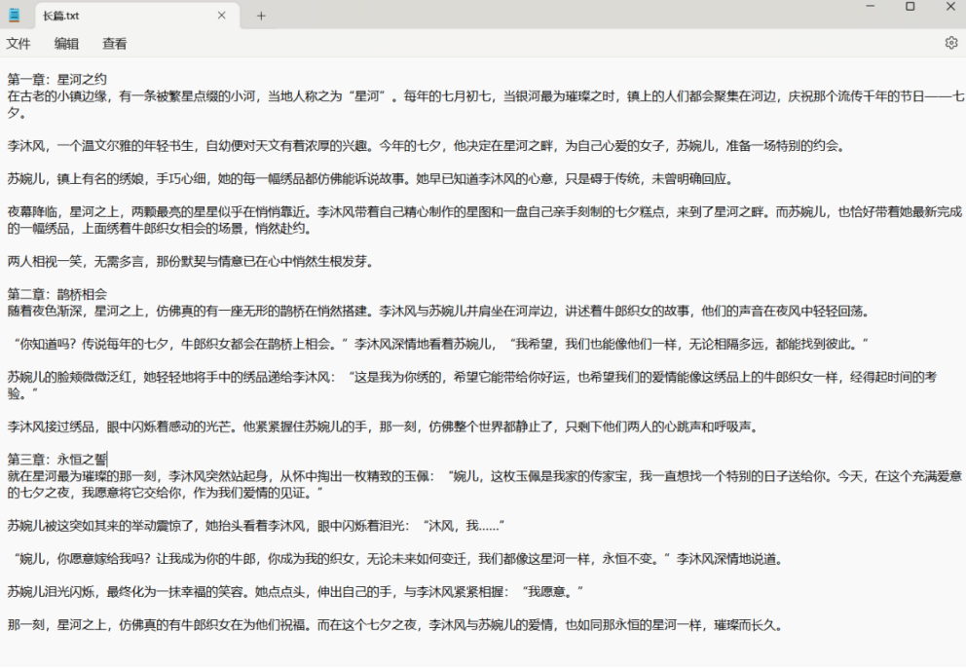Viewport: 966px width, 668px height.
Task: Click paragraph starting 就在星河最为璀璨的那一刻
Action: point(485,485)
